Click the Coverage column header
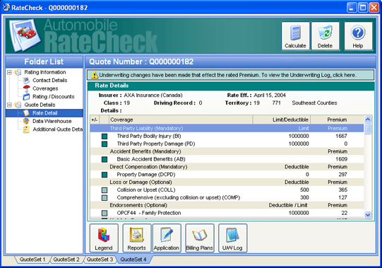 click(x=181, y=120)
